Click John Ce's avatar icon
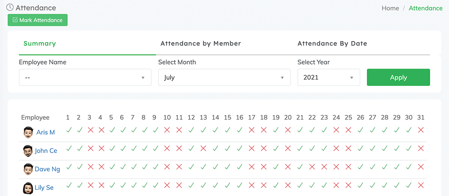The width and height of the screenshot is (449, 196). click(x=27, y=151)
